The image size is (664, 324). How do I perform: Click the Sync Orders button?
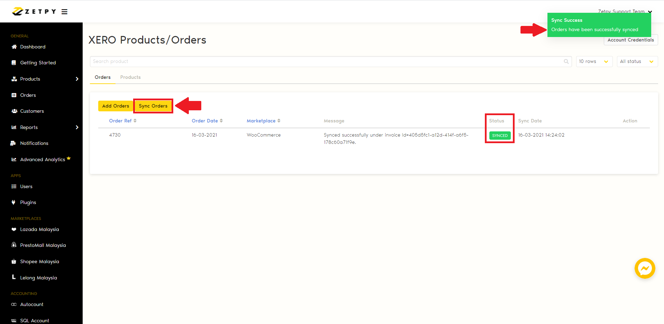(153, 106)
